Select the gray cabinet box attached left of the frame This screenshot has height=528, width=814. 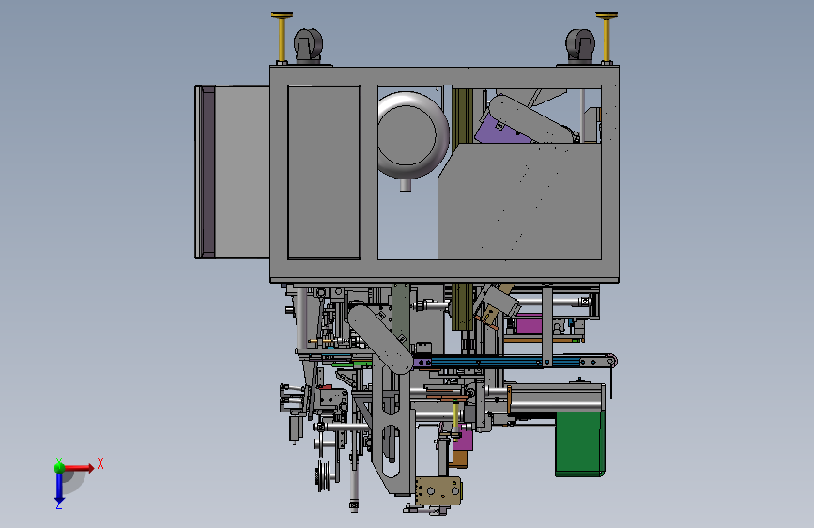pyautogui.click(x=232, y=172)
